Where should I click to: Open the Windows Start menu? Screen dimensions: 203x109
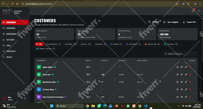tap(52, 106)
